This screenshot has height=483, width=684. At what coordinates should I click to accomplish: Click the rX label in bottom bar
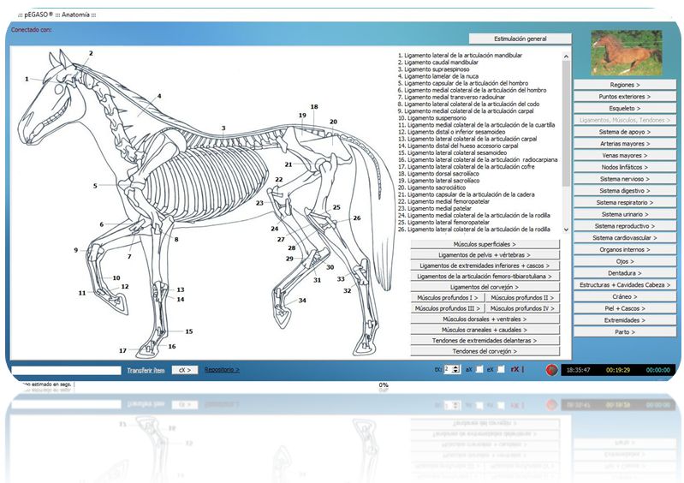tap(515, 370)
